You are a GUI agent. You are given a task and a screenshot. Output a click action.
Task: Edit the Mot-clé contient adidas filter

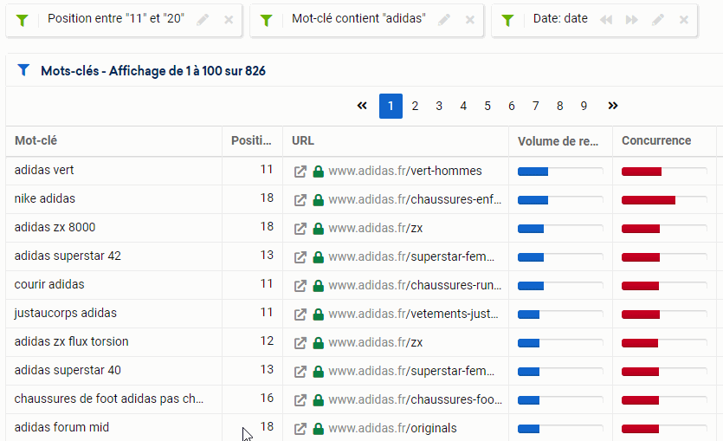click(444, 20)
